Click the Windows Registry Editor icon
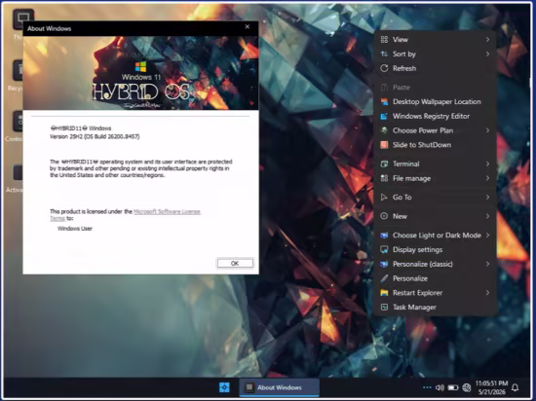Viewport: 536px width, 401px height. [x=384, y=116]
